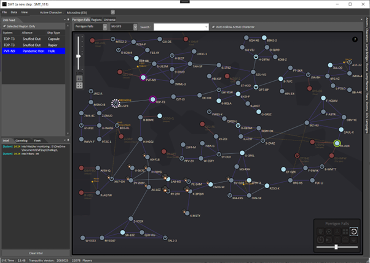Viewport: 370px width, 263px height.
Task: Select the Pandemic Horde Hulk kill row
Action: click(35, 51)
